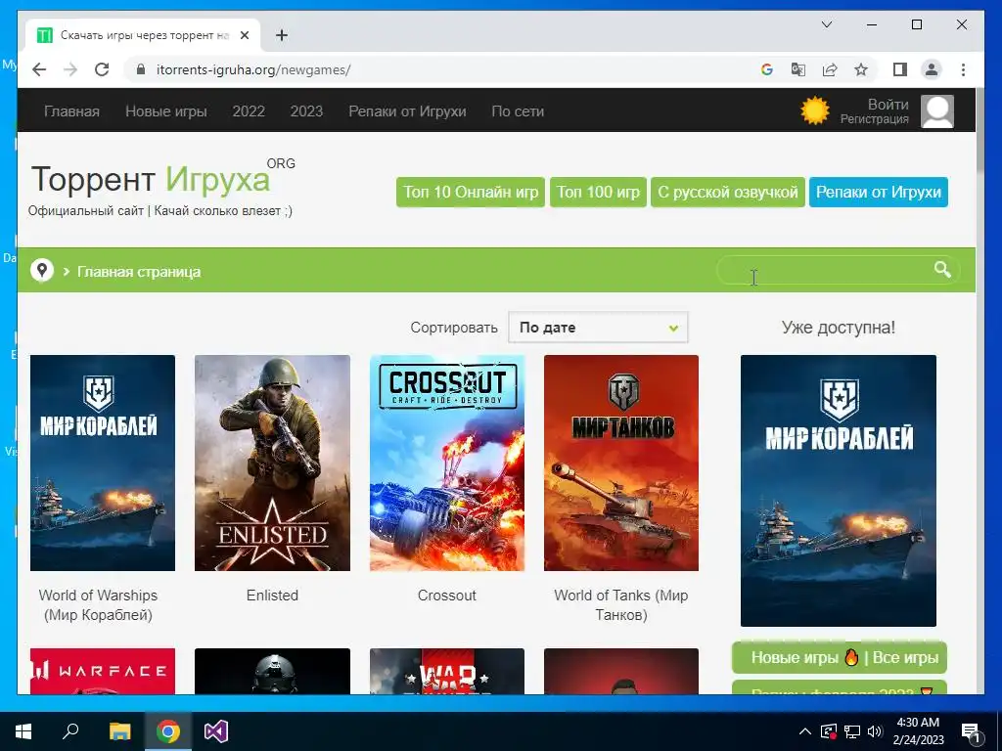Open File Explorer from the taskbar
Screen dimensions: 1002x751
(x=119, y=731)
